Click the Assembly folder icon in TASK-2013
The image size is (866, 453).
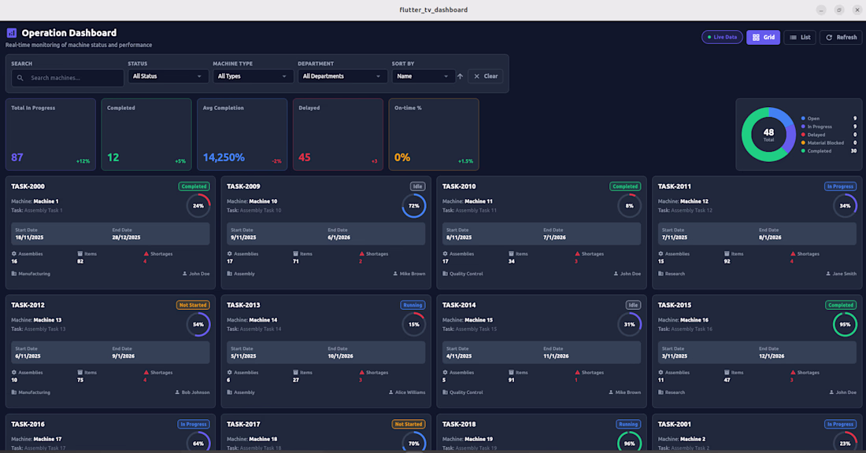click(x=229, y=392)
